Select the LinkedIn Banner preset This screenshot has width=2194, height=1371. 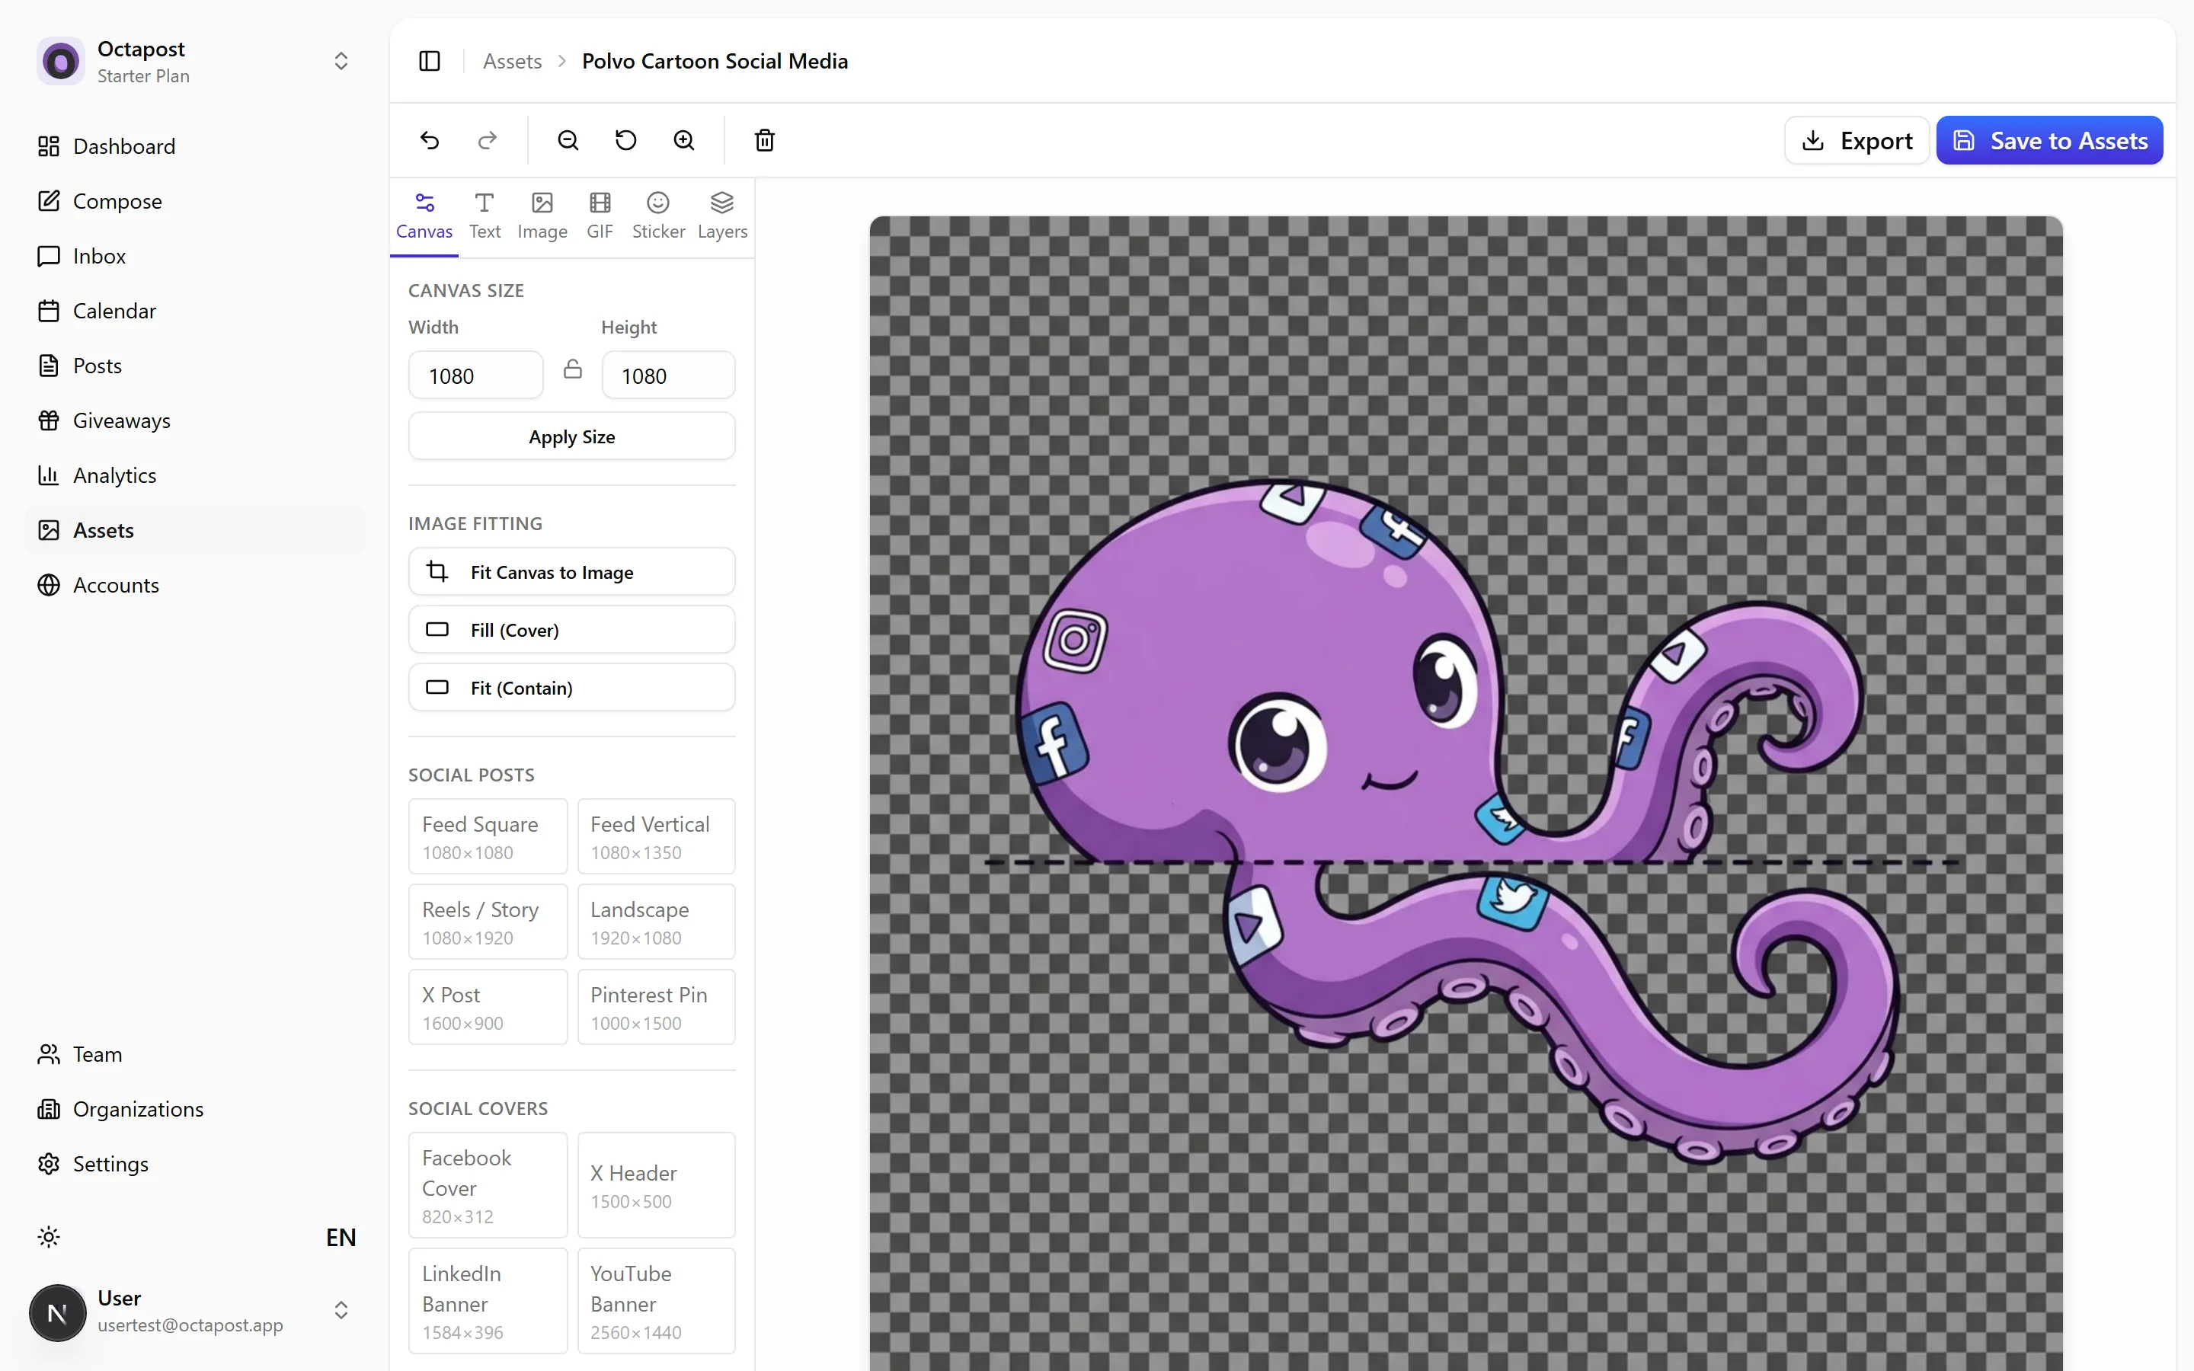click(488, 1301)
